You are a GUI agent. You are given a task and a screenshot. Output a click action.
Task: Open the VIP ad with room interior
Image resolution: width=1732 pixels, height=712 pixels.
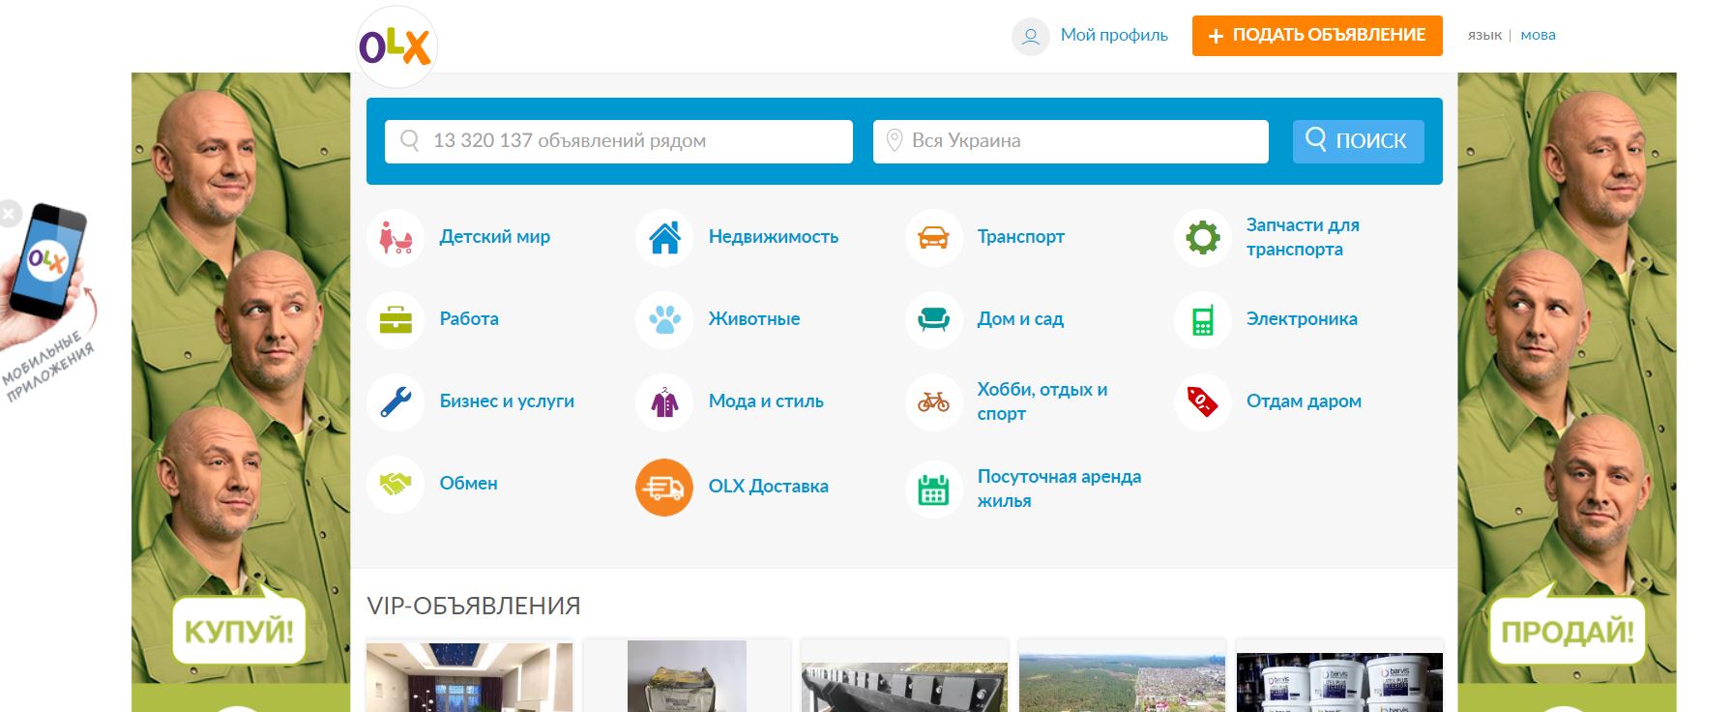(469, 676)
